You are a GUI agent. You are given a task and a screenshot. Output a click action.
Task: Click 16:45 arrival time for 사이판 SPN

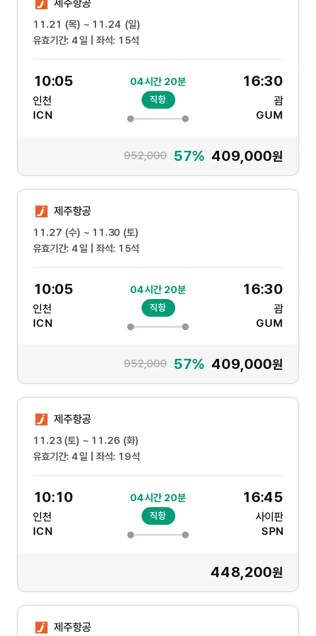click(x=263, y=497)
